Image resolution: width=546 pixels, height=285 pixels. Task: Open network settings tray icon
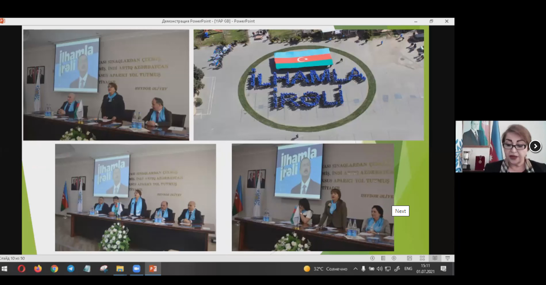pos(388,269)
